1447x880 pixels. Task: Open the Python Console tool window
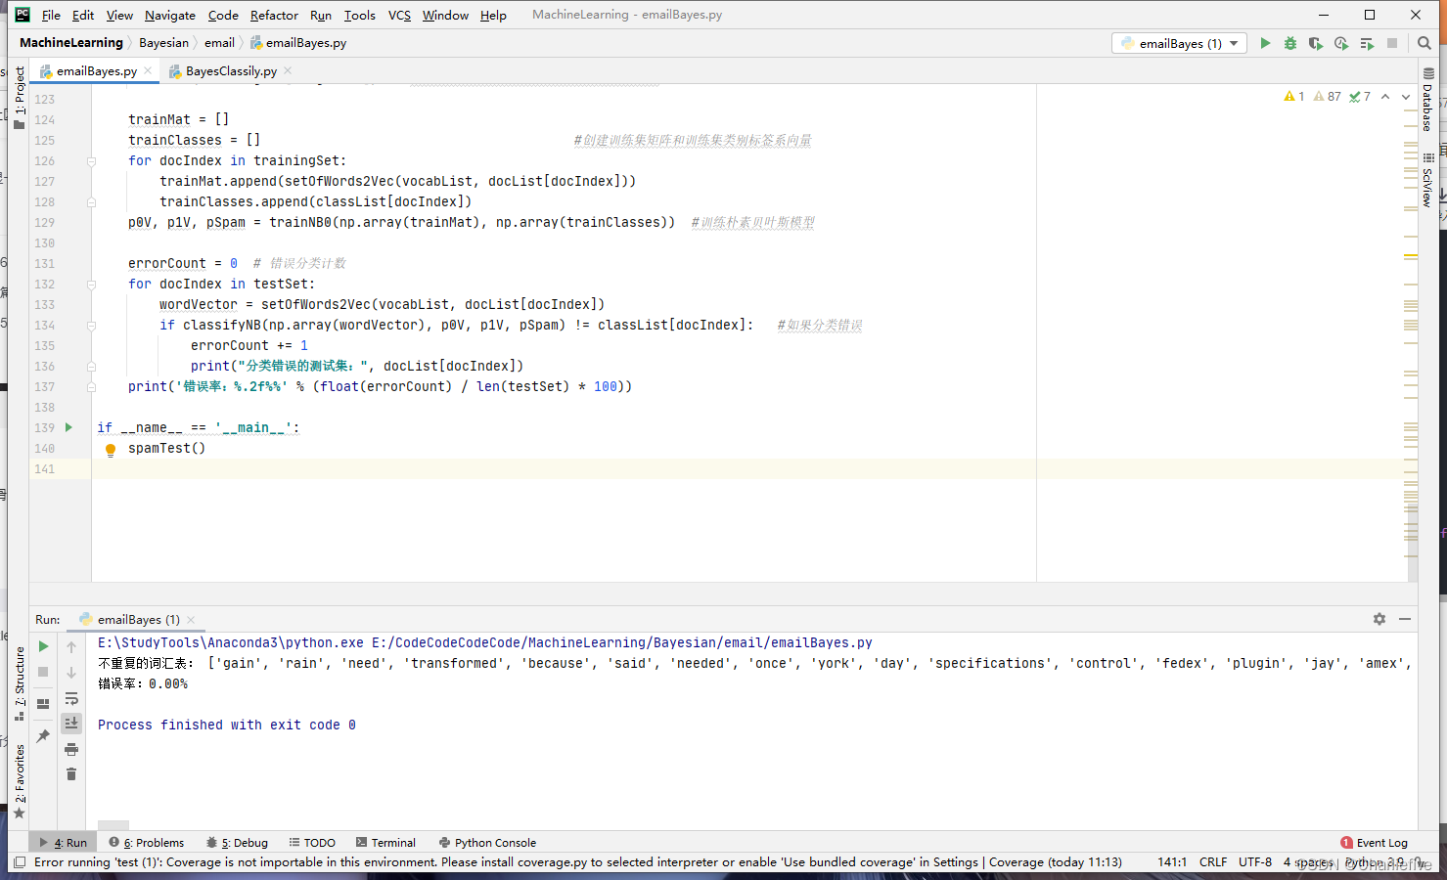click(487, 843)
